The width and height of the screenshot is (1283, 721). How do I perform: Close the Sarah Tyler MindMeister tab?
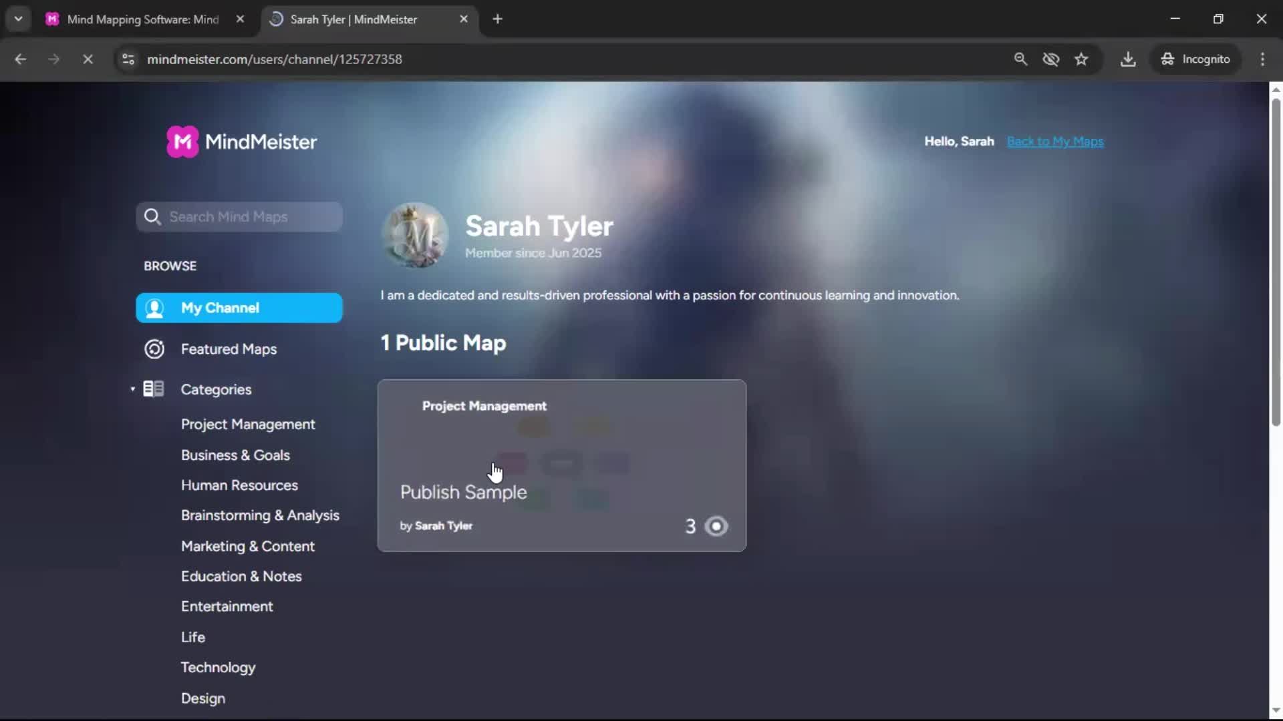(464, 19)
